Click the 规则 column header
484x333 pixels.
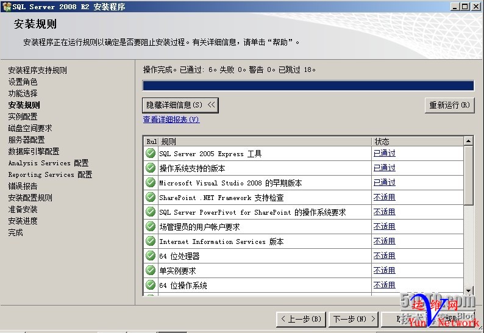click(264, 141)
